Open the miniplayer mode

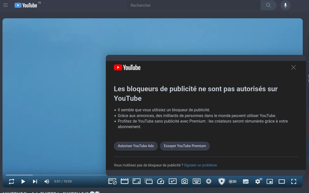[270, 181]
